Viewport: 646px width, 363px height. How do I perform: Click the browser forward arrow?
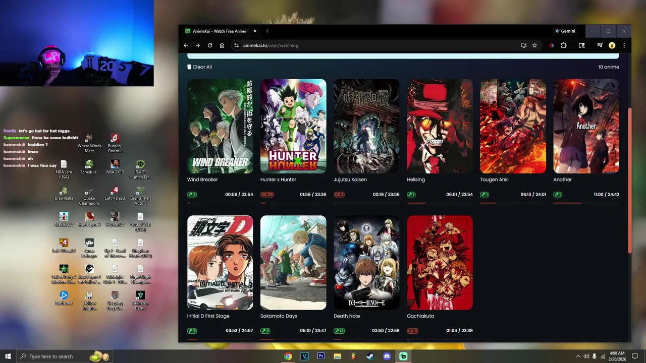point(198,45)
